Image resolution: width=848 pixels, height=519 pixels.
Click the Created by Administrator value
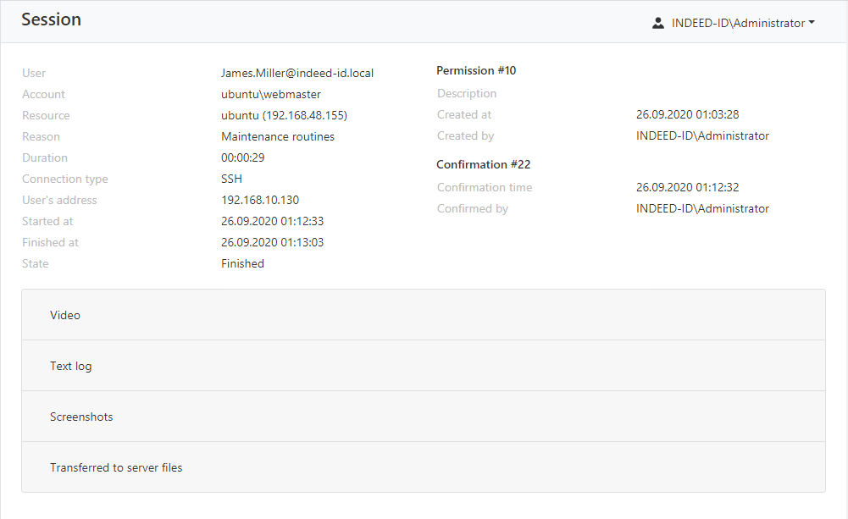tap(702, 135)
